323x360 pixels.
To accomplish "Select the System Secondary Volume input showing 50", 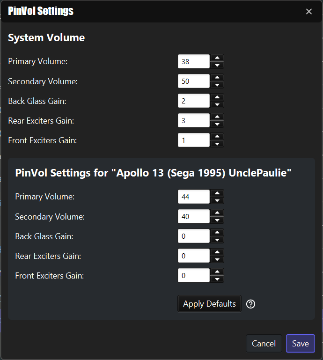I will pyautogui.click(x=193, y=81).
